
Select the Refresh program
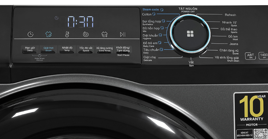pos(230,15)
